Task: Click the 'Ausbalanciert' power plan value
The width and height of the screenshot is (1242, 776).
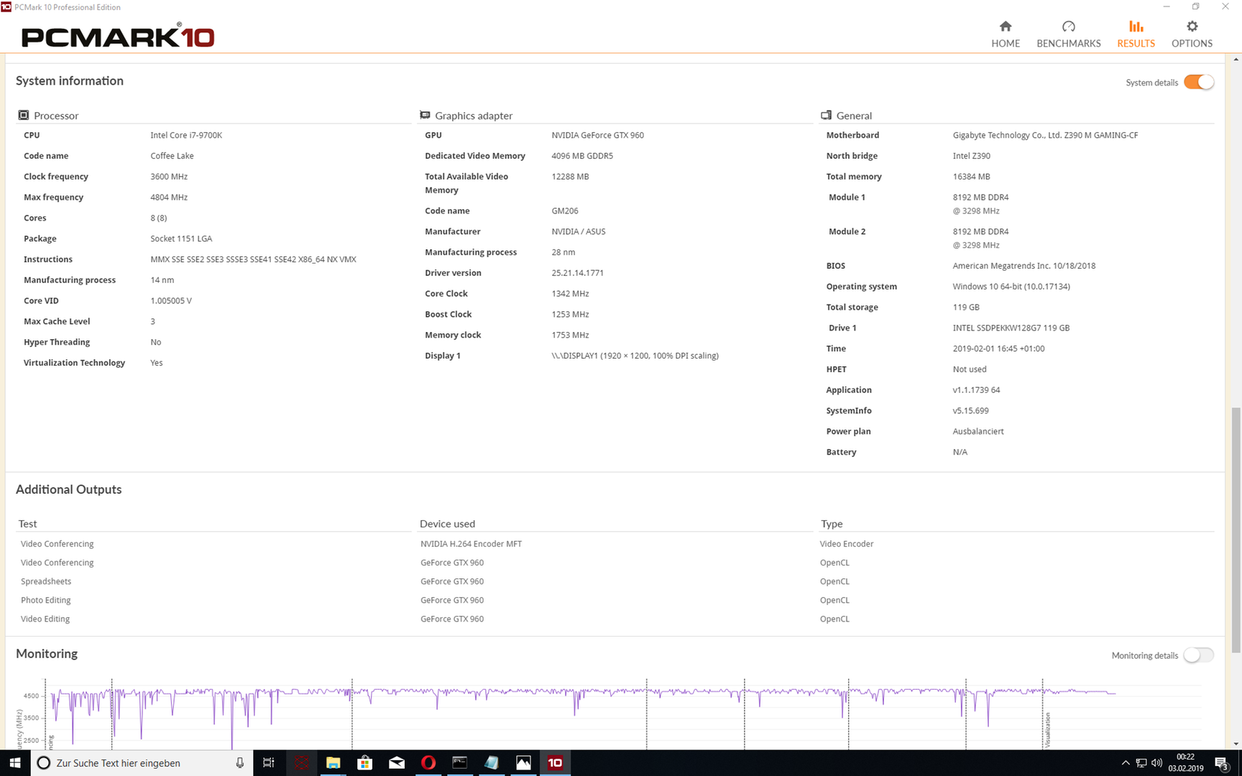Action: [977, 431]
